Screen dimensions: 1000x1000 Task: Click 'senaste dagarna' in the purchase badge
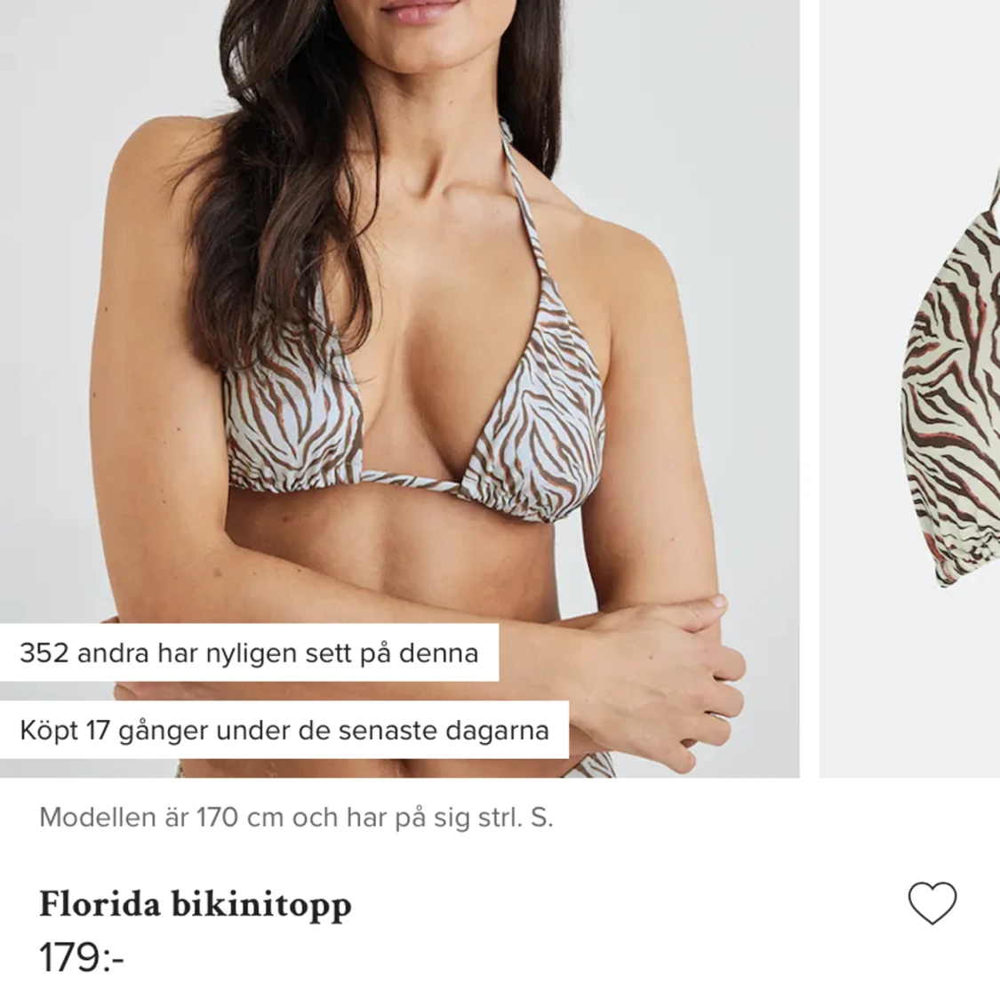coord(444,731)
